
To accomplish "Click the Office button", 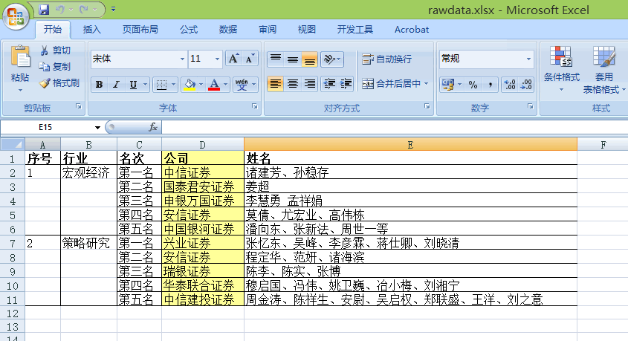I will coord(16,16).
